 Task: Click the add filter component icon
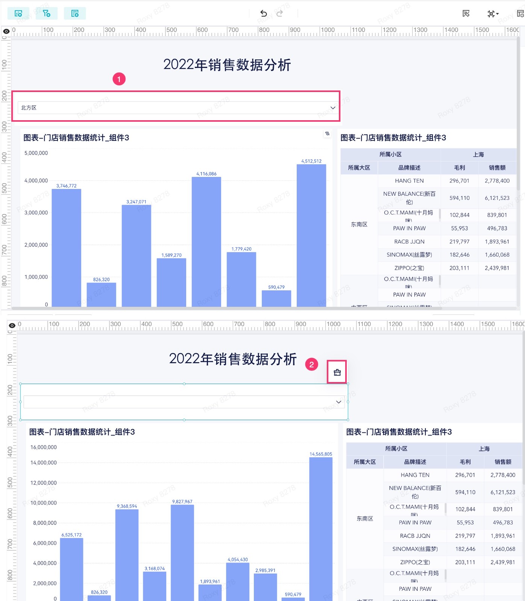[47, 14]
